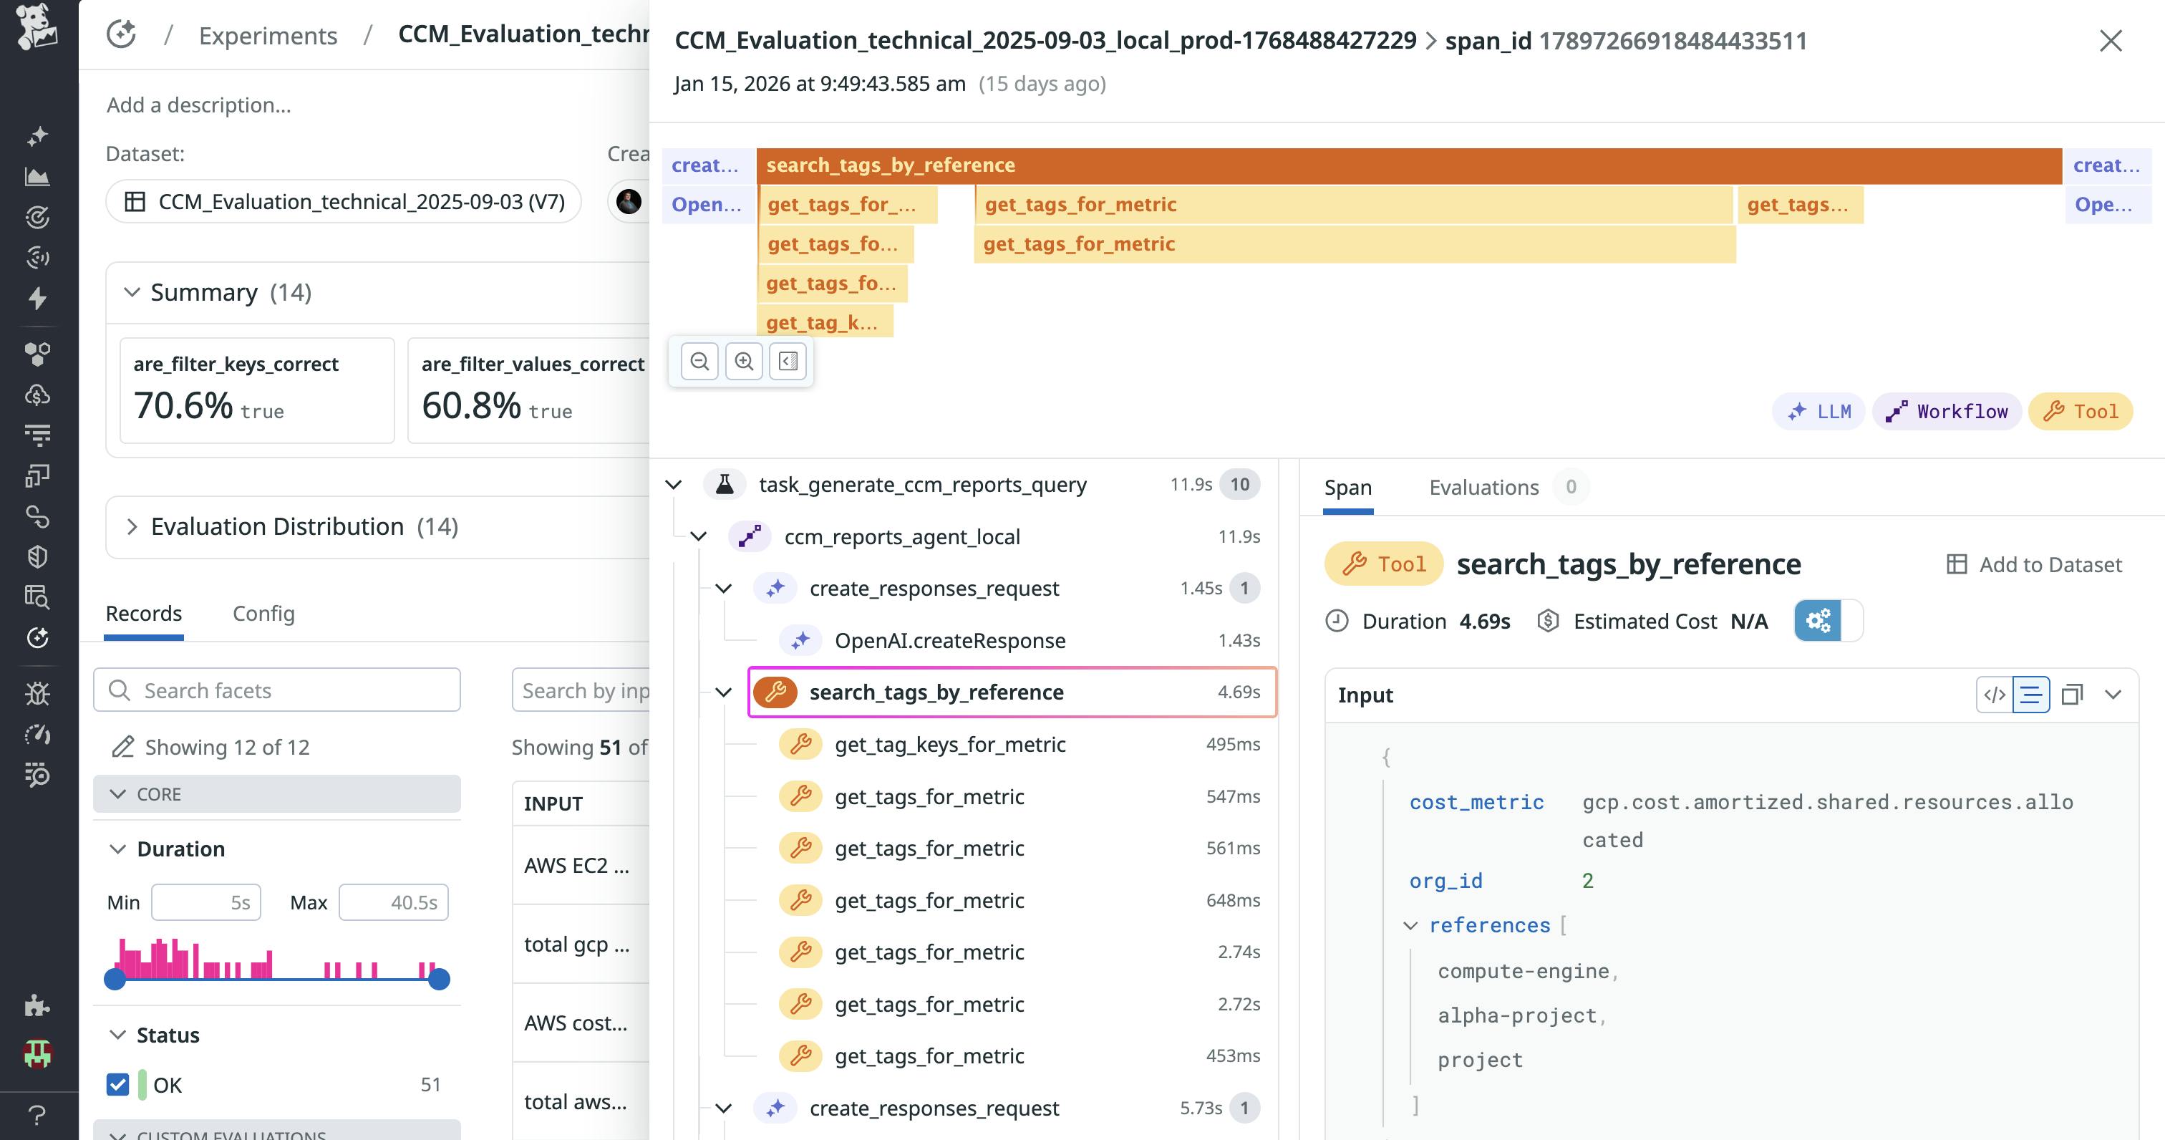This screenshot has width=2165, height=1140.
Task: Select the zoom in icon on the trace minimap
Action: coord(744,362)
